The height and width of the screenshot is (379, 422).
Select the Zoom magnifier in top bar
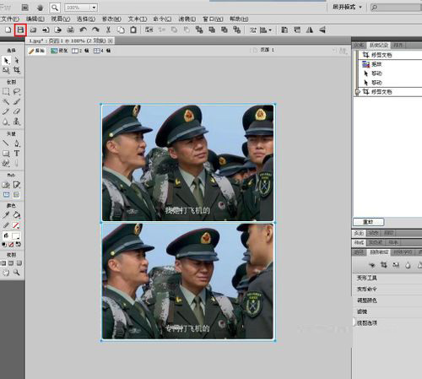tap(55, 8)
